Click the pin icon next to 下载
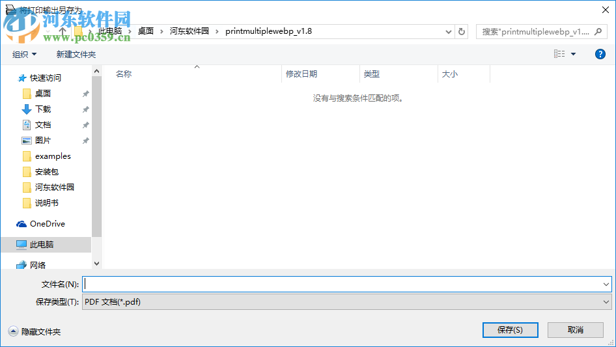 [85, 109]
